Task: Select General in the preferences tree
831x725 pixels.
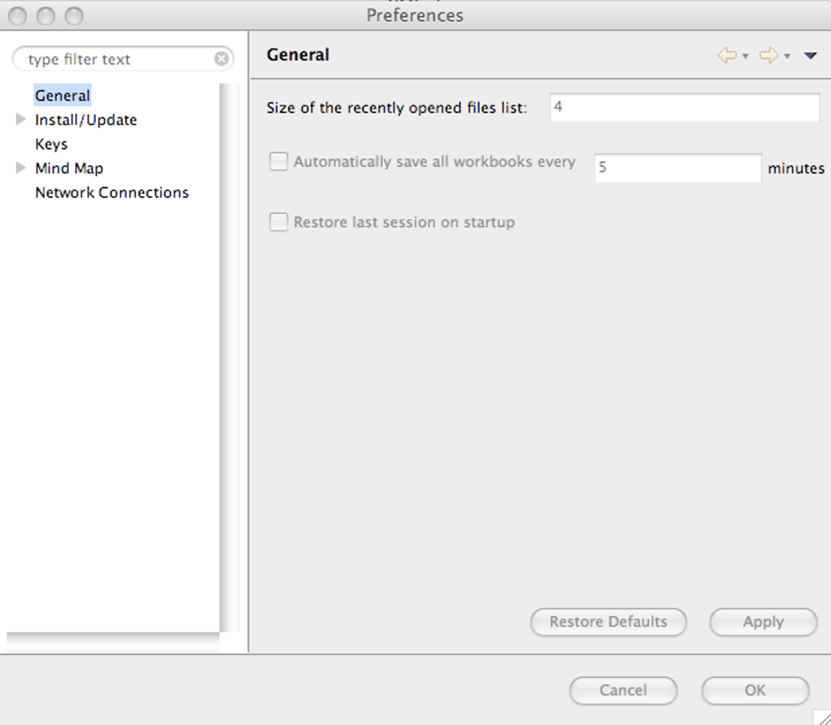Action: (62, 96)
